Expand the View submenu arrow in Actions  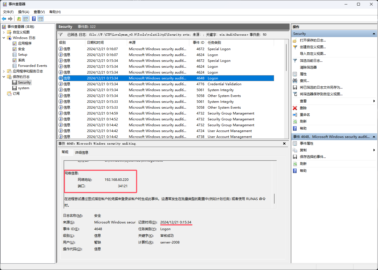(x=374, y=101)
